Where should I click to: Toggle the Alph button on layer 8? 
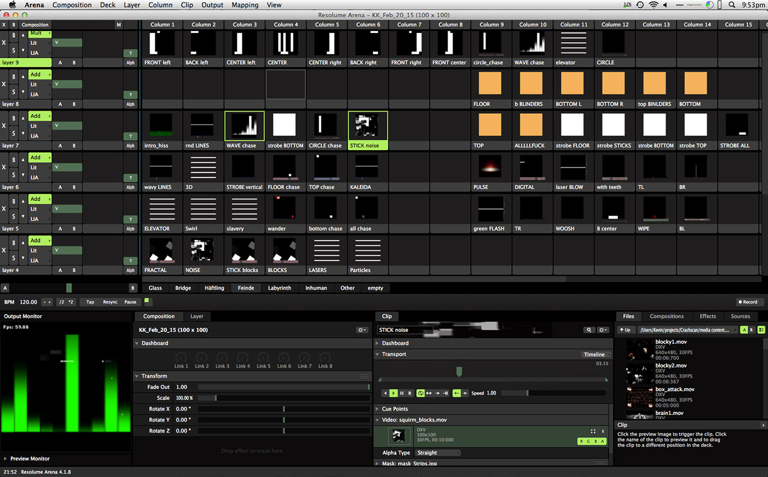131,104
